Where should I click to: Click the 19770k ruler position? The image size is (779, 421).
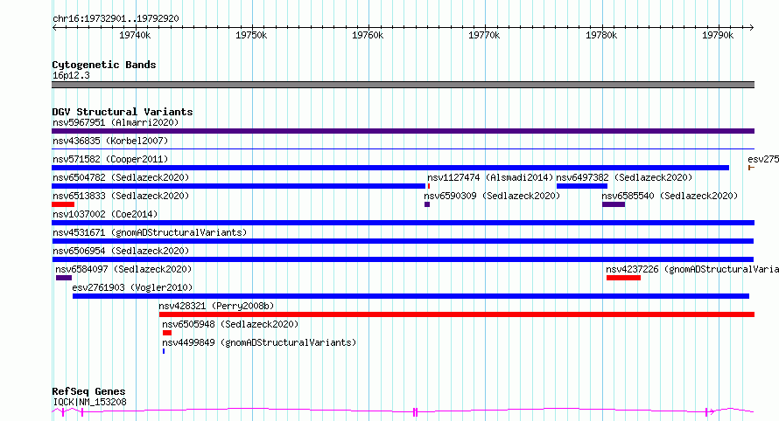tap(484, 35)
